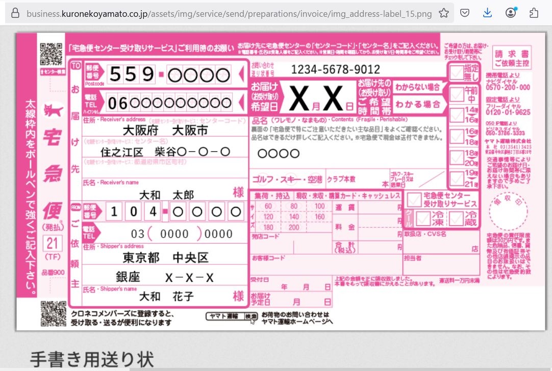Check the 宅急便センター受け取りサービス box
Screen dimensions: 552x371
[414, 200]
